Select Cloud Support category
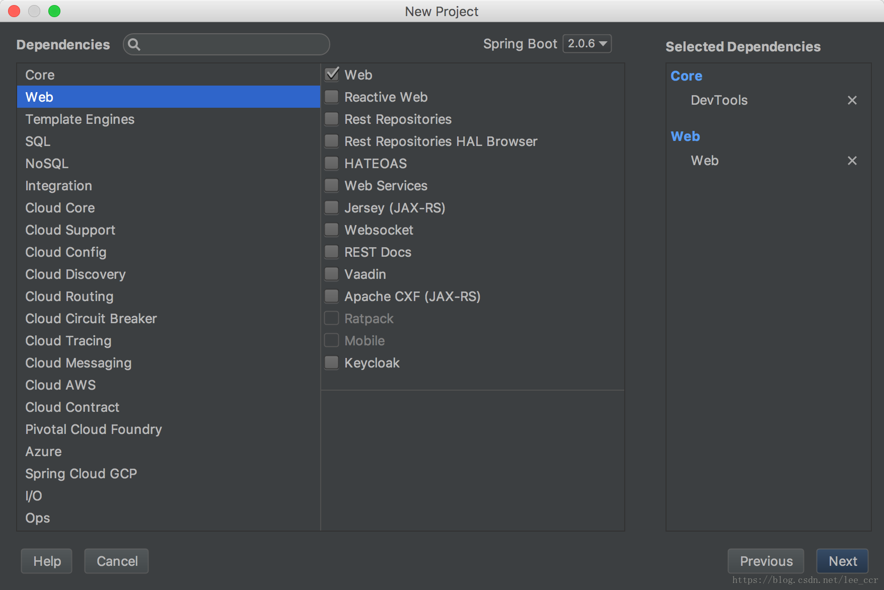884x590 pixels. (x=169, y=230)
